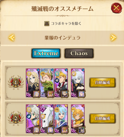The width and height of the screenshot is (124, 137).
Task: Select blonde elf character card in team 1
Action: [33, 83]
